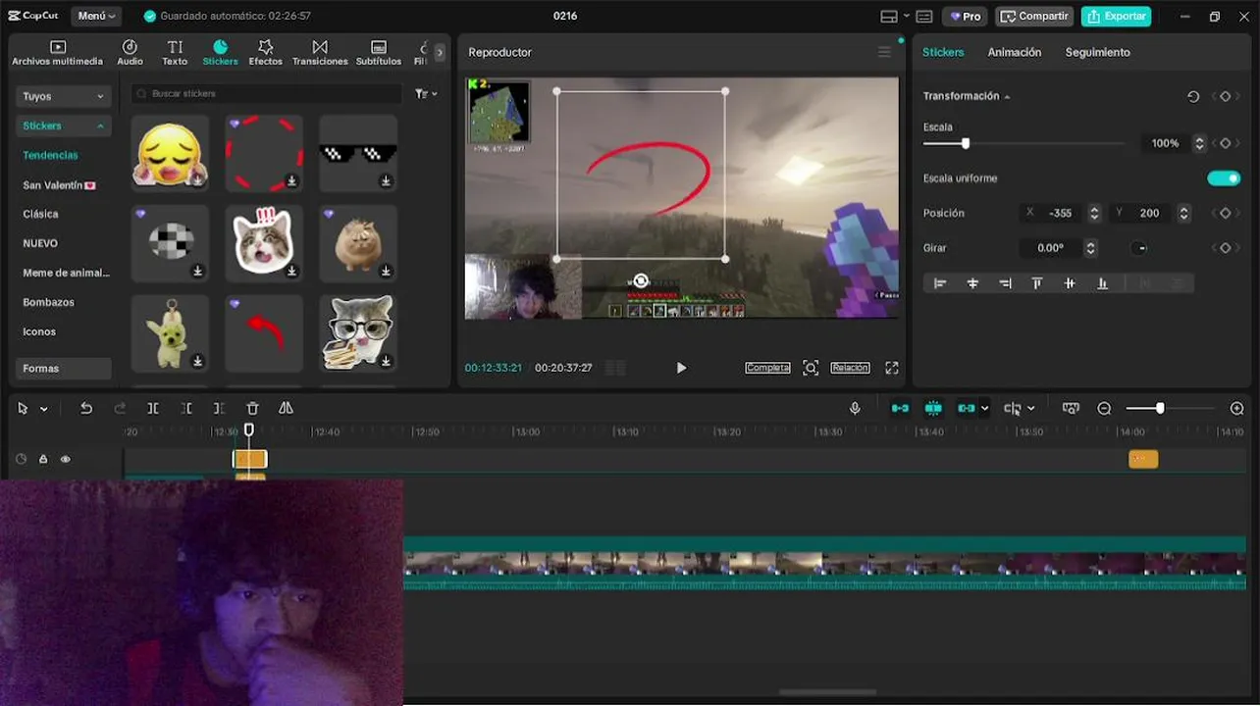
Task: Click the Completa quality button
Action: click(x=767, y=368)
